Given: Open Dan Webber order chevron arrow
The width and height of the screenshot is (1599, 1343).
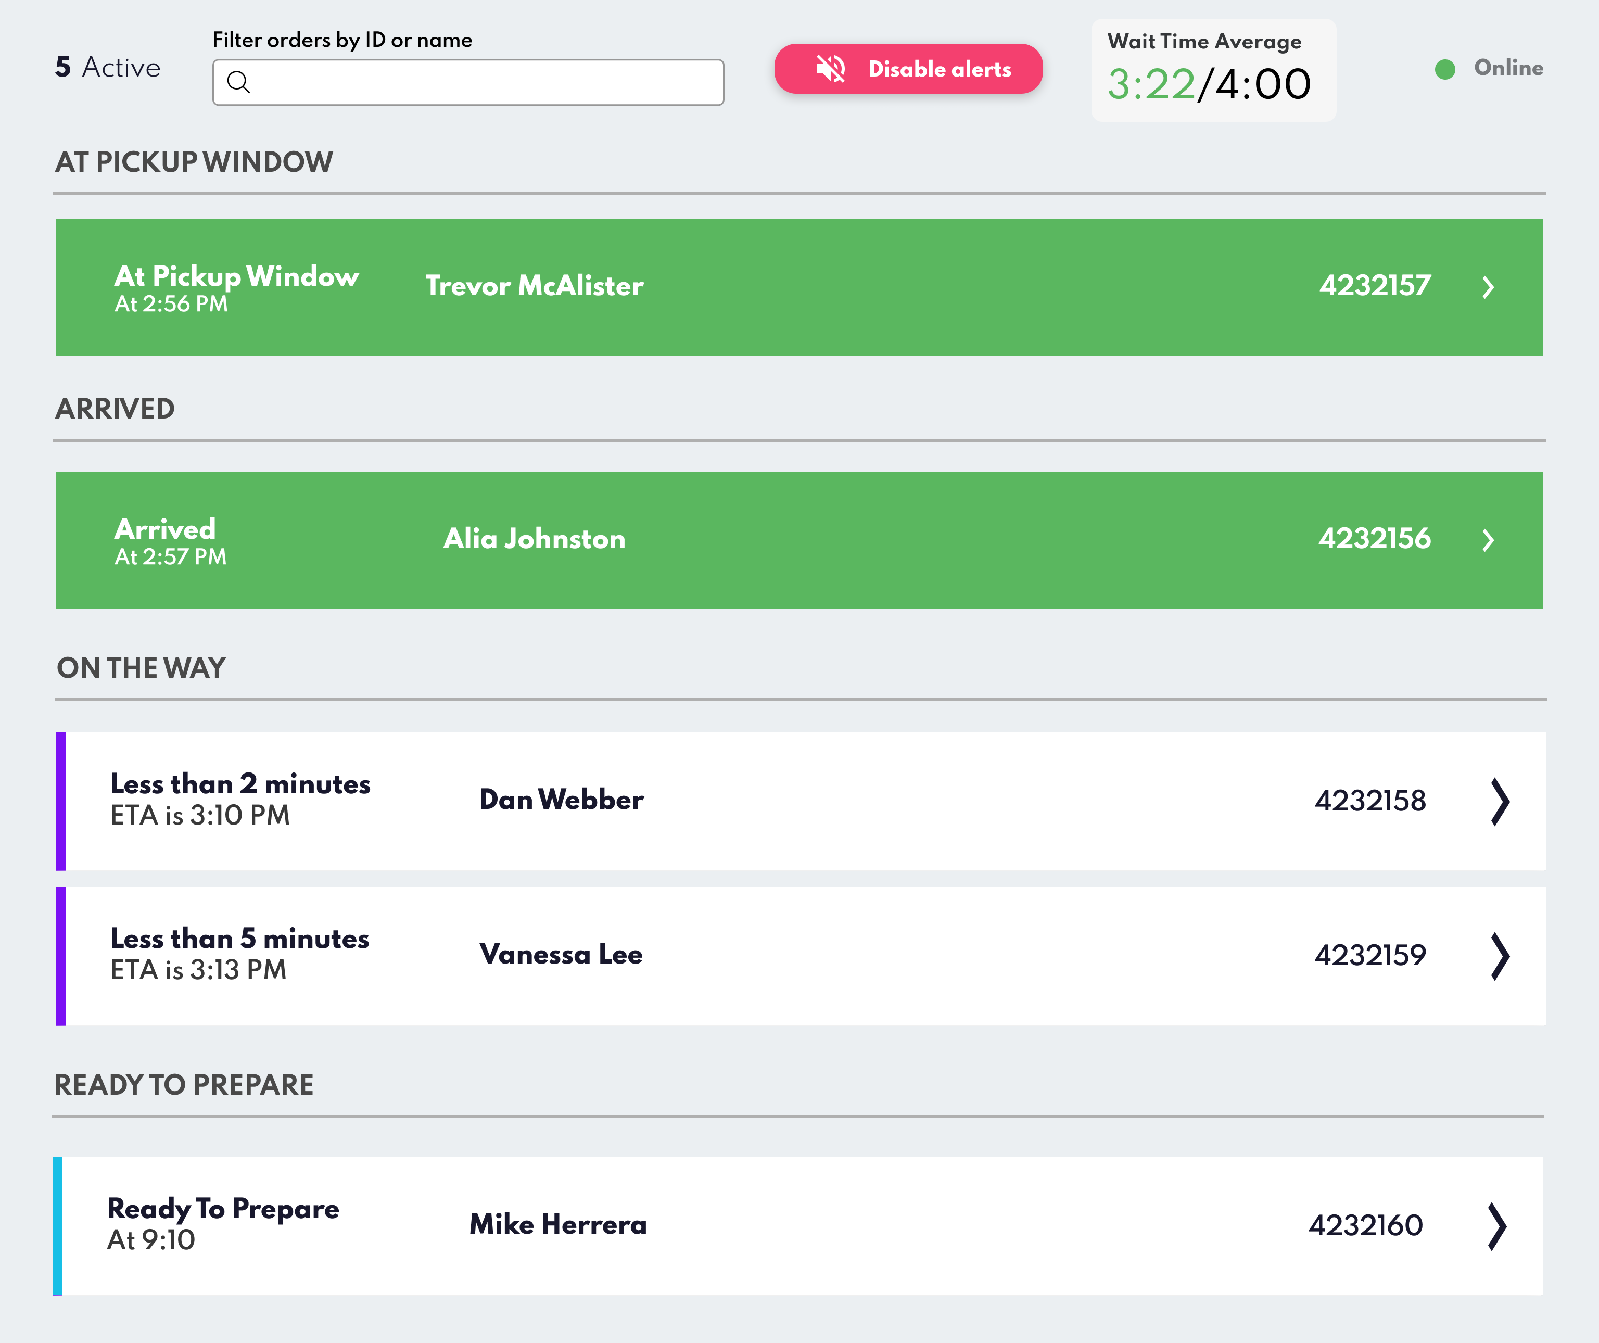Looking at the screenshot, I should 1499,801.
